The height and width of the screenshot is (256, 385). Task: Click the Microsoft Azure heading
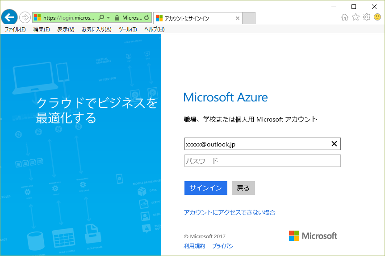pyautogui.click(x=226, y=97)
